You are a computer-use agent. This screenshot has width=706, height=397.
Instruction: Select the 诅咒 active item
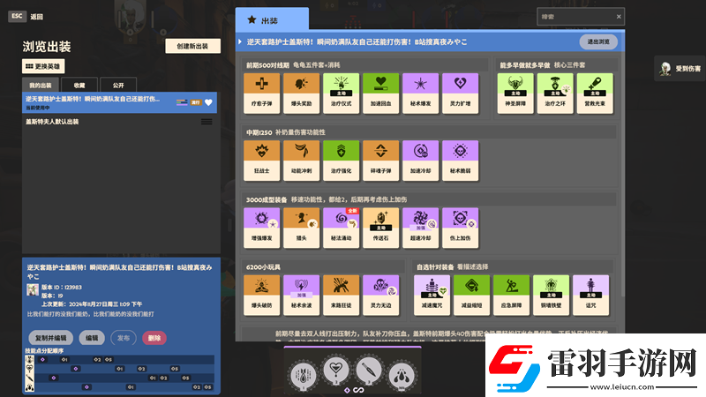coord(590,296)
